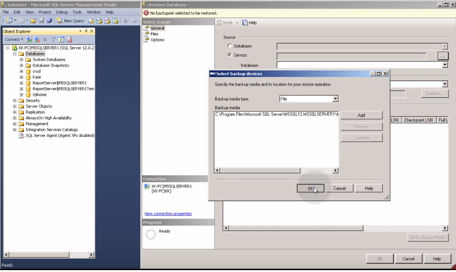Select ReportServer$MSSQLSERVER1 database
Screen dimensions: 456x272
coord(59,83)
